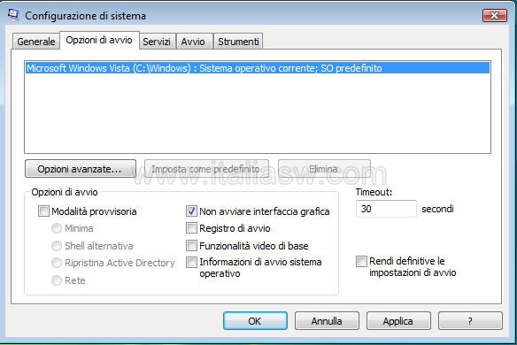Check Funzionalità video di base
517x345 pixels.
(x=191, y=246)
